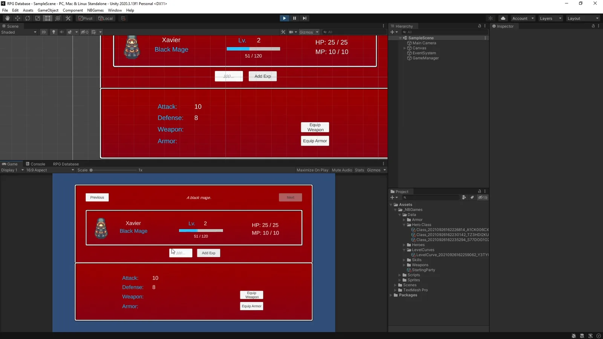The height and width of the screenshot is (339, 603).
Task: Select the Hand tool in the toolbar
Action: [8, 18]
